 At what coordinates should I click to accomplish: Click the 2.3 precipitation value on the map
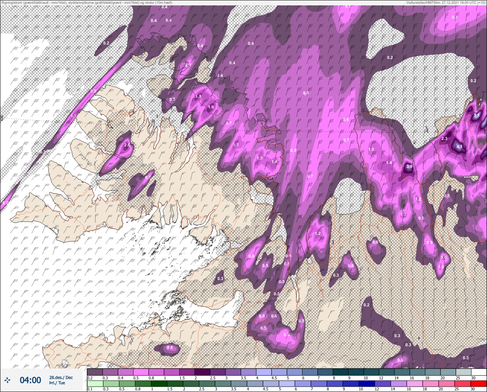click(444, 139)
